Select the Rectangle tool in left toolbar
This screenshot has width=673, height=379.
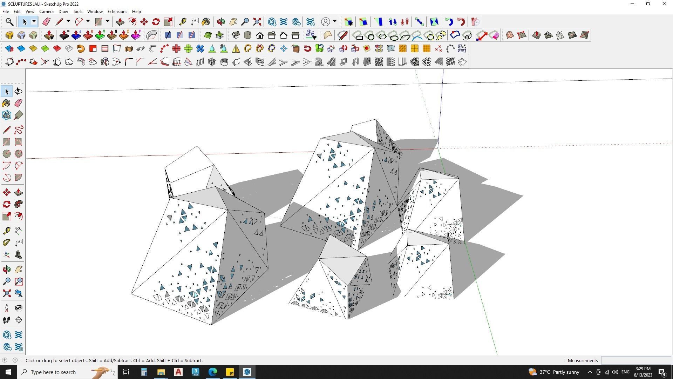point(7,142)
